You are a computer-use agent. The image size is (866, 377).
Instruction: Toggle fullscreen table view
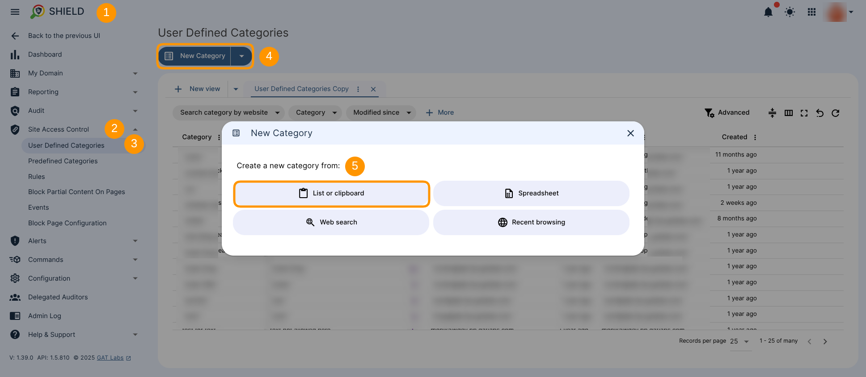[x=804, y=113]
